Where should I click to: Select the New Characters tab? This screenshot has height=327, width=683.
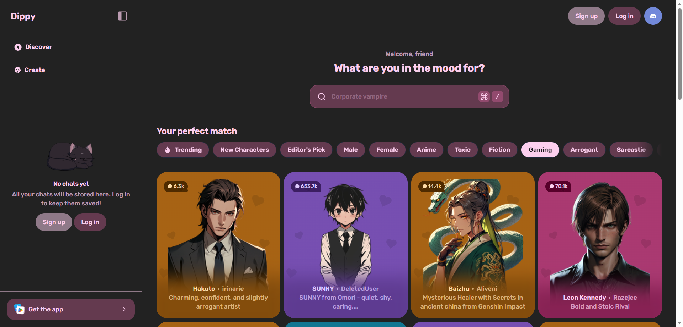(x=244, y=150)
